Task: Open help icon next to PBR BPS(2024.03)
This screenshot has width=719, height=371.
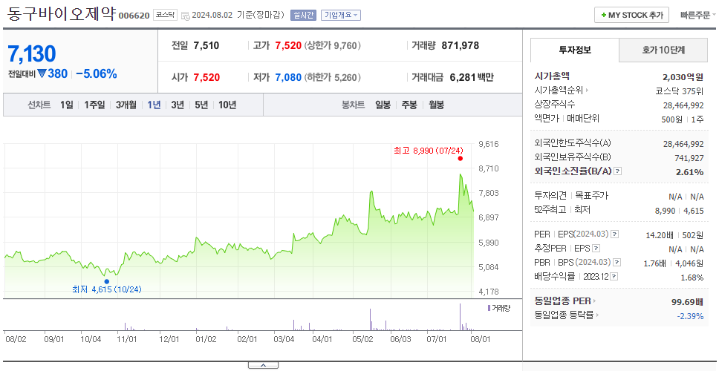Action: pos(618,263)
